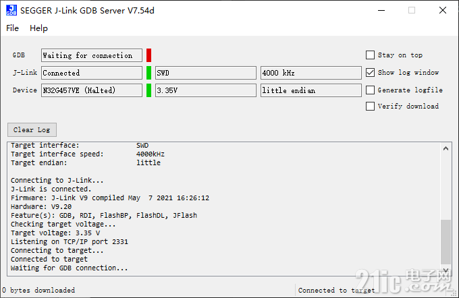Click the GDB Waiting for connection field
Viewport: 459px width, 298px height.
pos(92,55)
